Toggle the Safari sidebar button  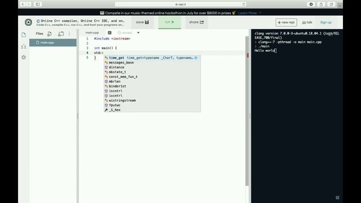click(x=38, y=4)
